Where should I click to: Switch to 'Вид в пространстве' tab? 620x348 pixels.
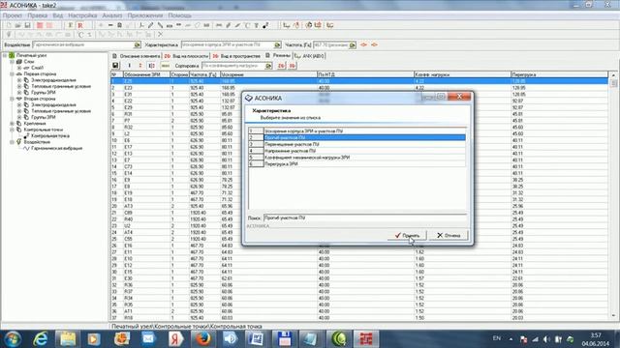tap(236, 56)
